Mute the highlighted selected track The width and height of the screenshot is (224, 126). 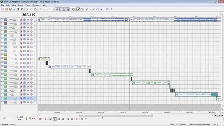tap(31, 98)
